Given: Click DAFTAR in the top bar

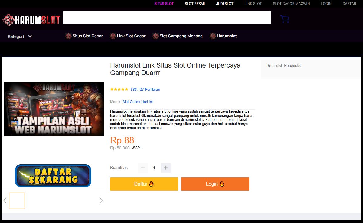Looking at the screenshot, I should pyautogui.click(x=349, y=4).
